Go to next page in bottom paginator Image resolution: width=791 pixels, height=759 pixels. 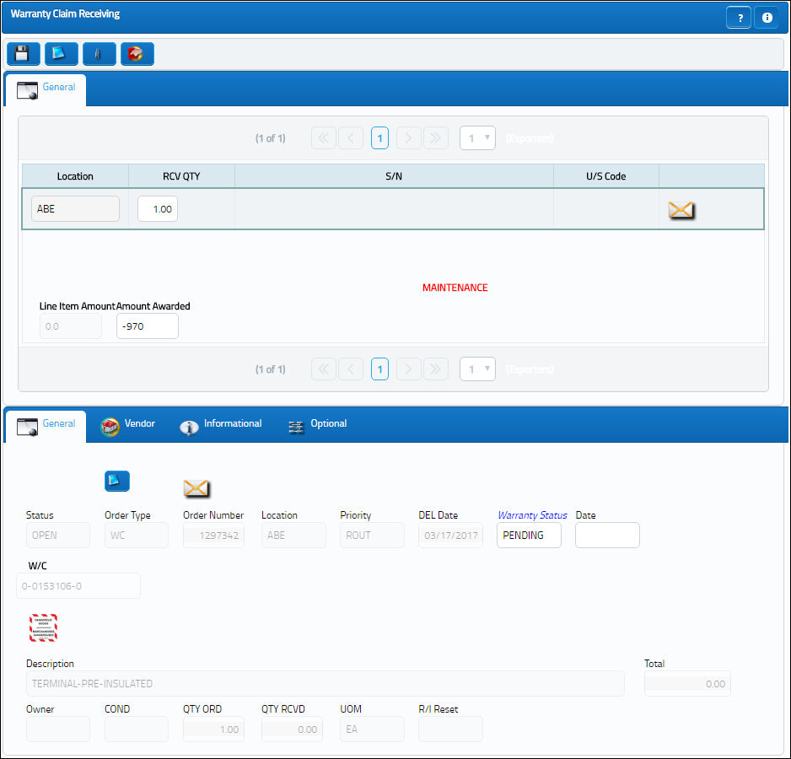click(409, 369)
